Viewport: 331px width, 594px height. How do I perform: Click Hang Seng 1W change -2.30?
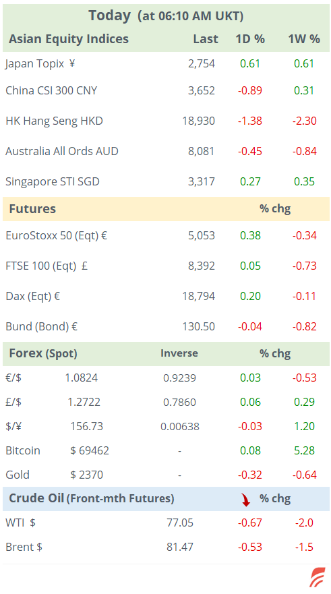tap(304, 121)
